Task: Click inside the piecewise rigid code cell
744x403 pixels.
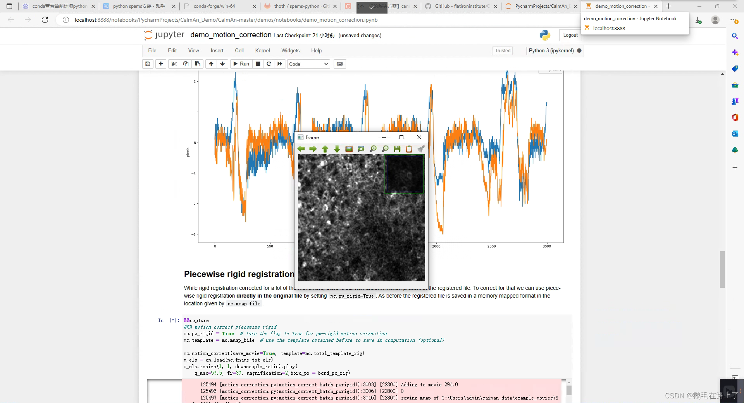Action: click(x=377, y=346)
